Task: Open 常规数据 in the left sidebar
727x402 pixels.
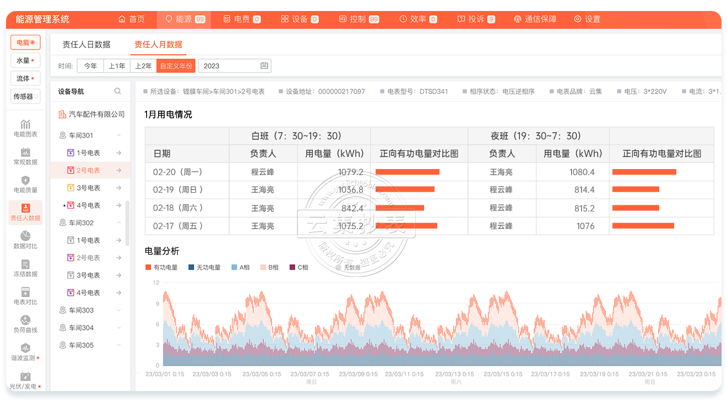Action: tap(25, 153)
